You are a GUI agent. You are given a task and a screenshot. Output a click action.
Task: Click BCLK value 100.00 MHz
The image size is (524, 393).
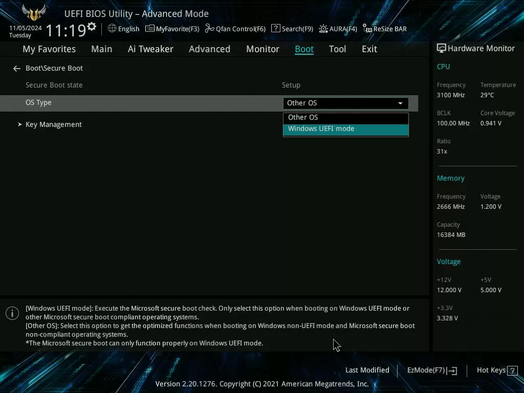click(453, 123)
